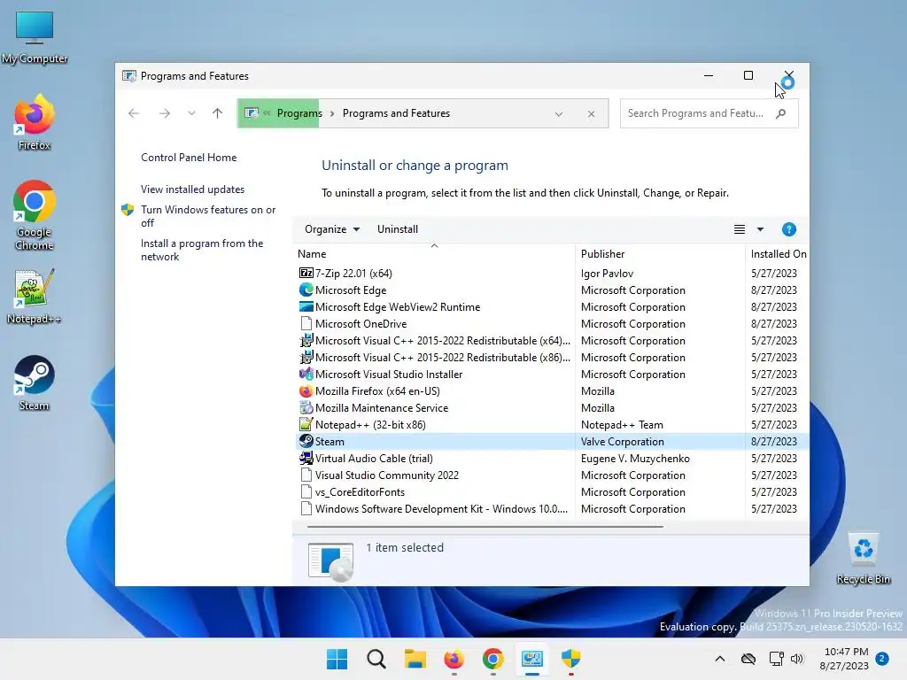Open view options dropdown arrow

coord(760,229)
